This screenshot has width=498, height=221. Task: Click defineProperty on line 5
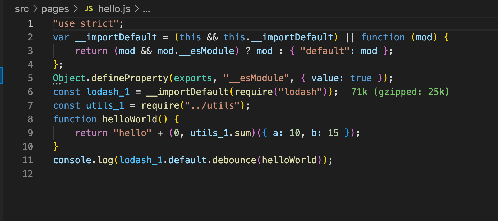coord(130,78)
